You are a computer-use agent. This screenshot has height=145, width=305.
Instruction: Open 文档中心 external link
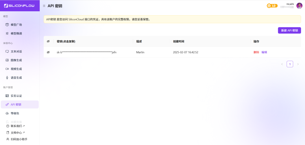tap(18, 133)
